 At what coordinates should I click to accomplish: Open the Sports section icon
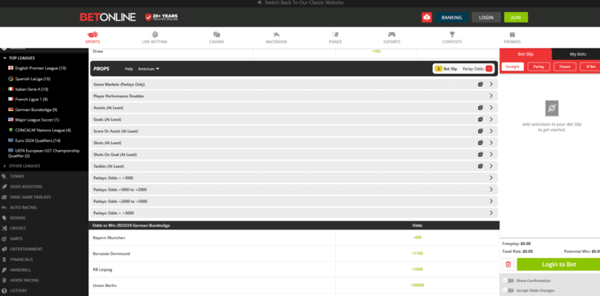click(92, 34)
